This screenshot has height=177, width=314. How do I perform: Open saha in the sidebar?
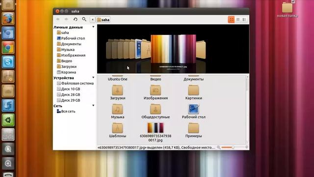click(x=63, y=32)
